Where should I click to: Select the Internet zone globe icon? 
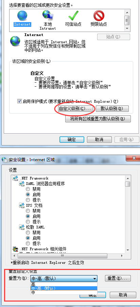22,16
